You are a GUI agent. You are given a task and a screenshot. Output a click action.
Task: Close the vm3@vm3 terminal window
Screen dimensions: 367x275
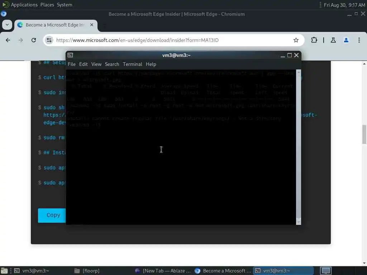[296, 55]
